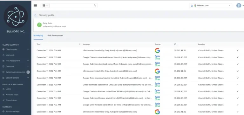Viewport: 244px width, 115px height.
Task: Expand the Security policies chevron
Action: point(28,78)
